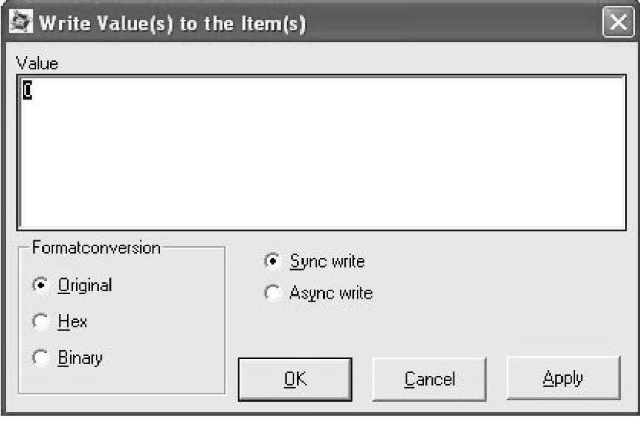Click inside the Value text area
This screenshot has width=640, height=429.
tap(321, 155)
